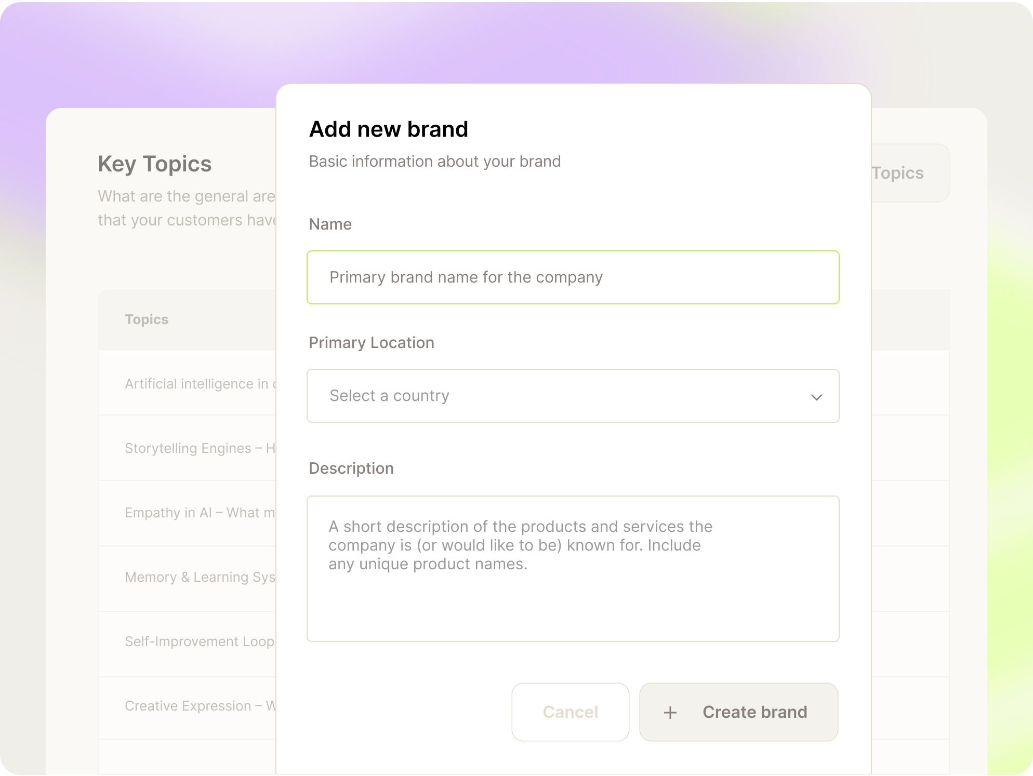The width and height of the screenshot is (1033, 776).
Task: Click the Key Topics heading
Action: 155,164
